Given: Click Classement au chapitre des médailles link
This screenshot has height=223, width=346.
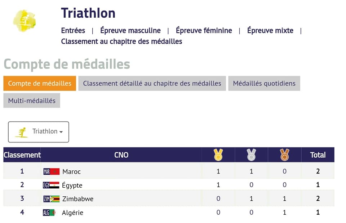Looking at the screenshot, I should (x=121, y=41).
